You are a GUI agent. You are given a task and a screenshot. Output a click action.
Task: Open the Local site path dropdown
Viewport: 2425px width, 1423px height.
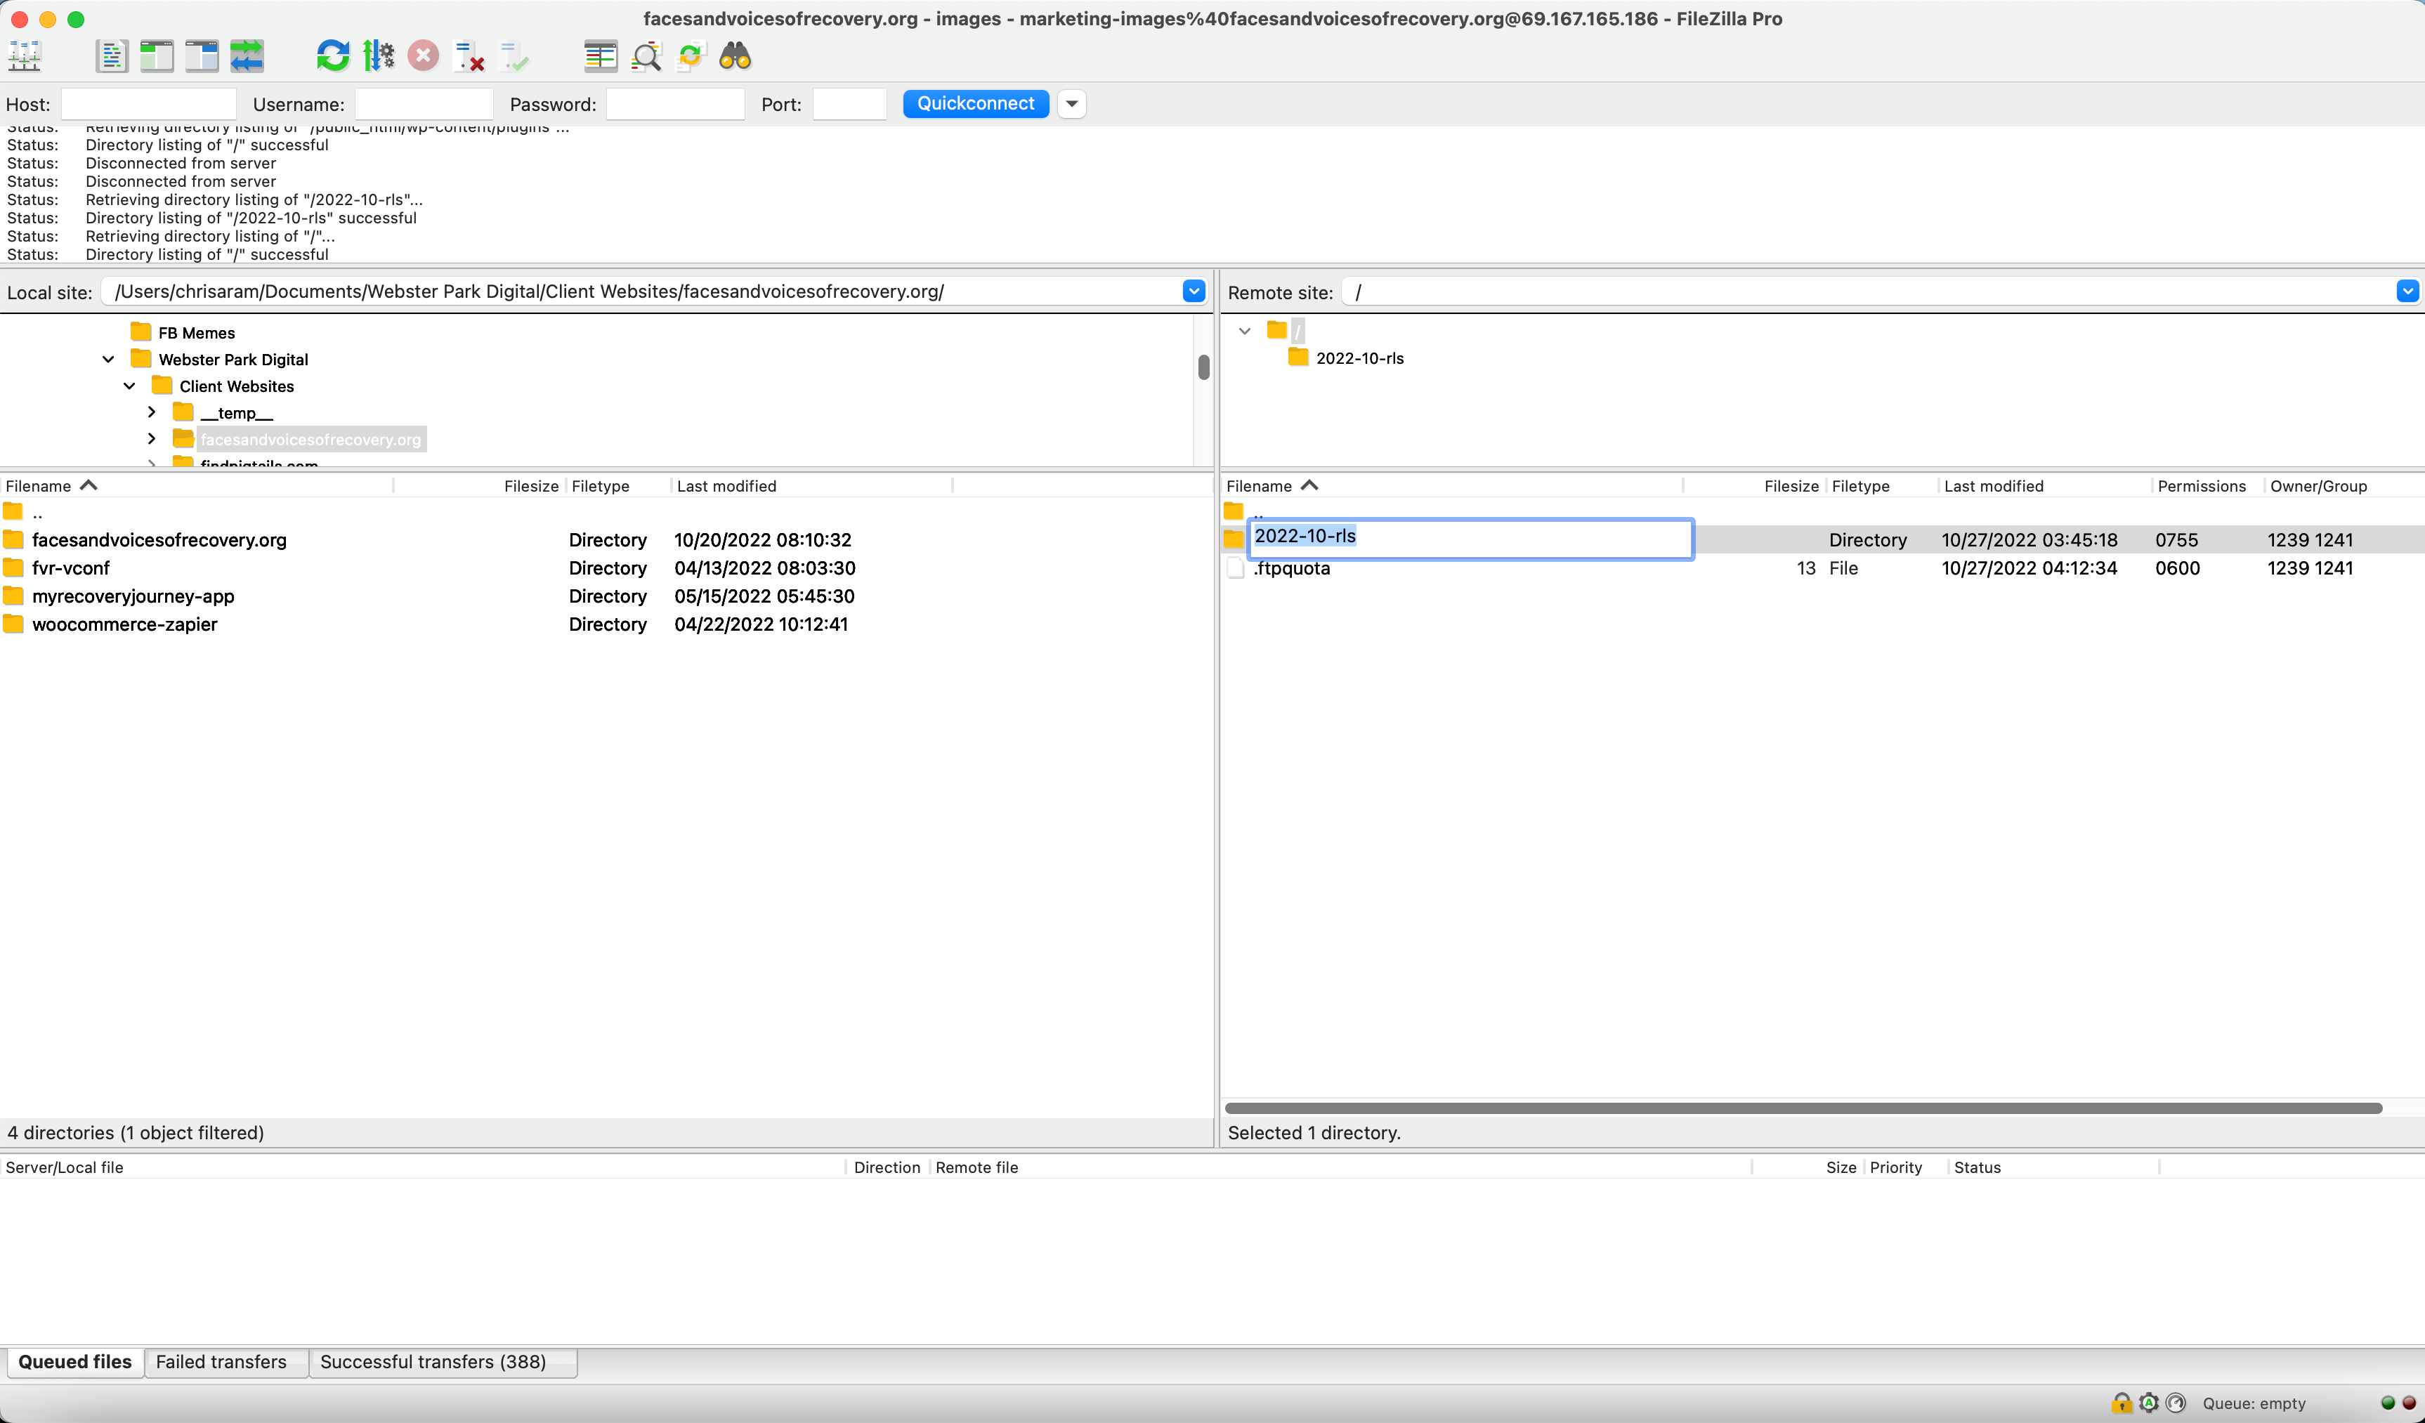pos(1194,291)
